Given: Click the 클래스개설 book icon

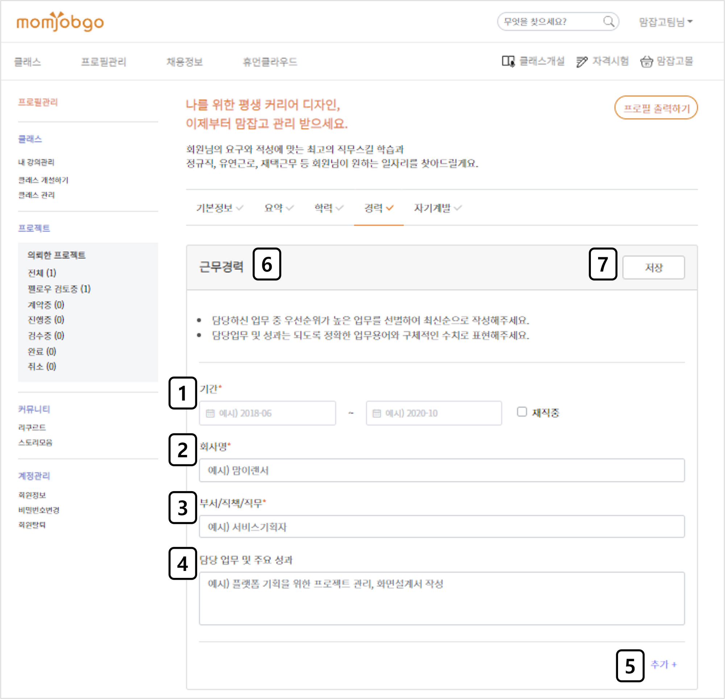Looking at the screenshot, I should pos(508,61).
